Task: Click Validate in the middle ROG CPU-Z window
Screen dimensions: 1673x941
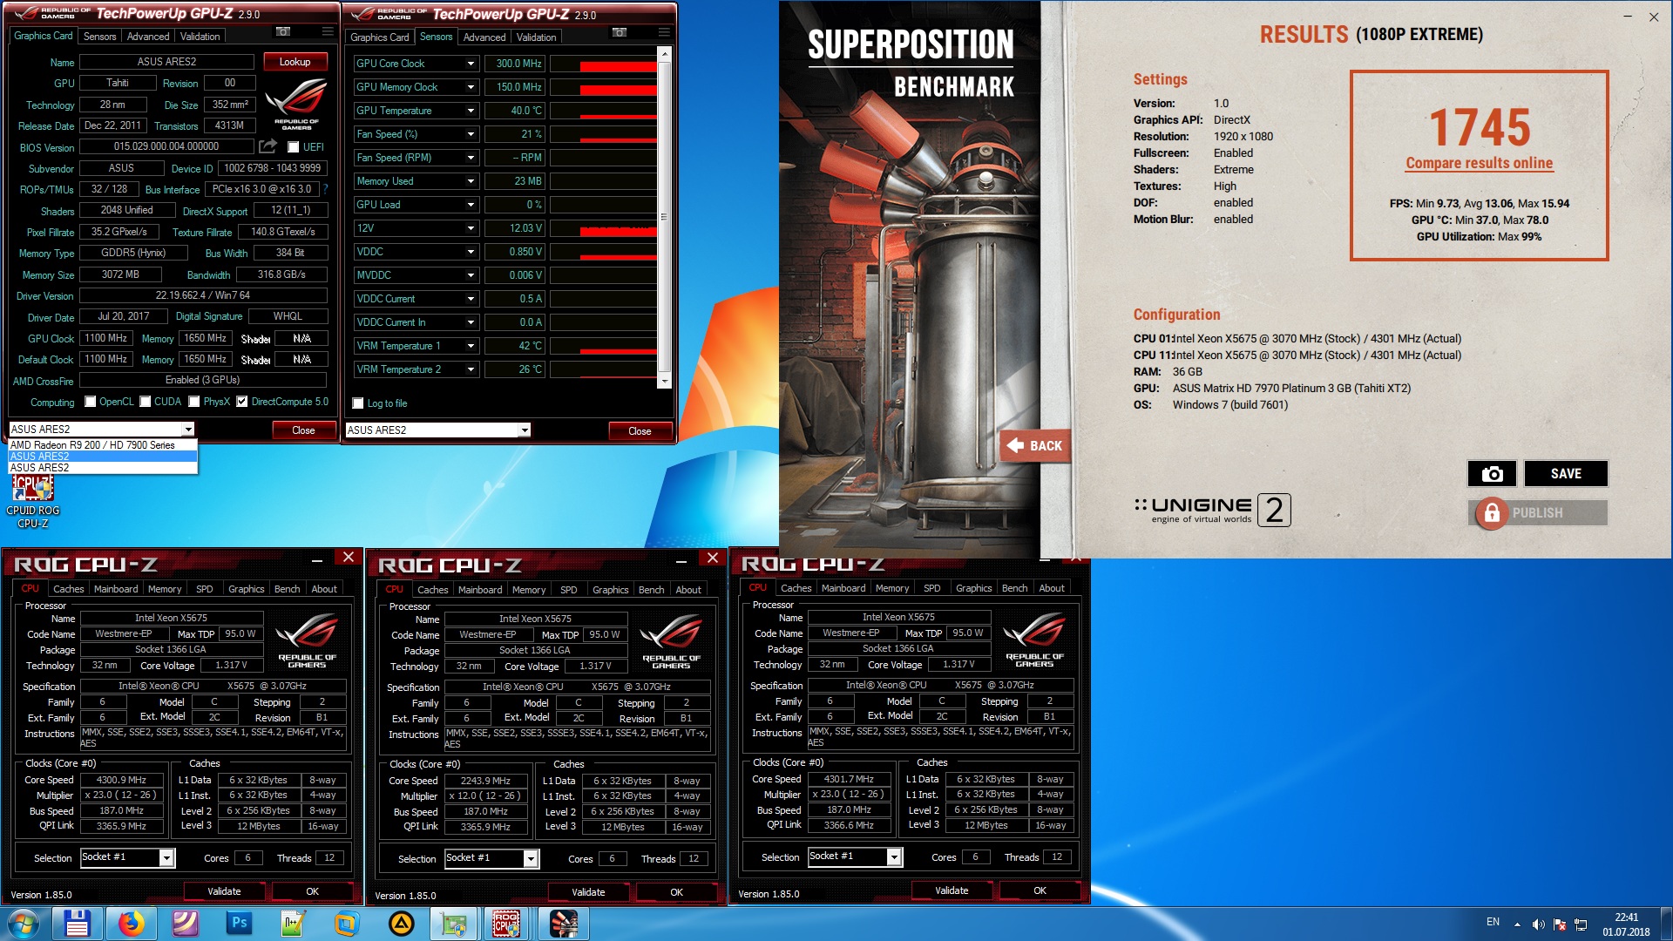Action: (588, 892)
